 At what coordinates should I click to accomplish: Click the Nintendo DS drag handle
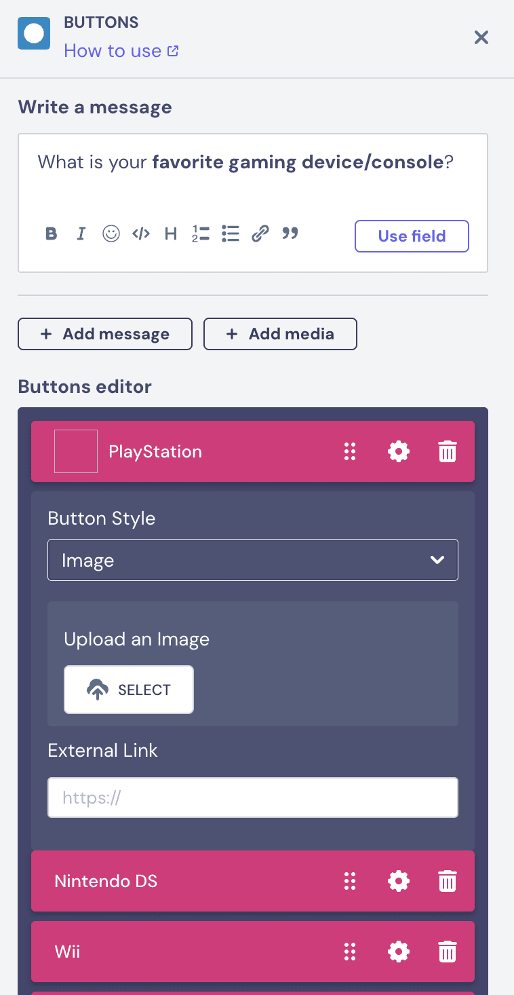point(350,881)
